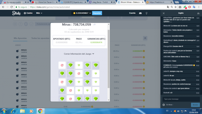Open chat settings gear icon
The width and height of the screenshot is (202, 114).
click(164, 105)
